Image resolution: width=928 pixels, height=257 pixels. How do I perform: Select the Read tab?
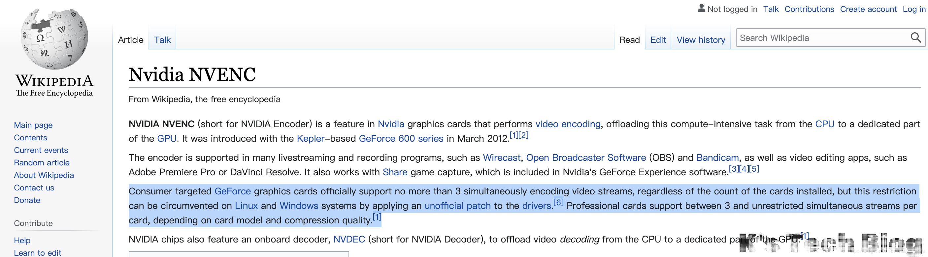click(x=629, y=40)
